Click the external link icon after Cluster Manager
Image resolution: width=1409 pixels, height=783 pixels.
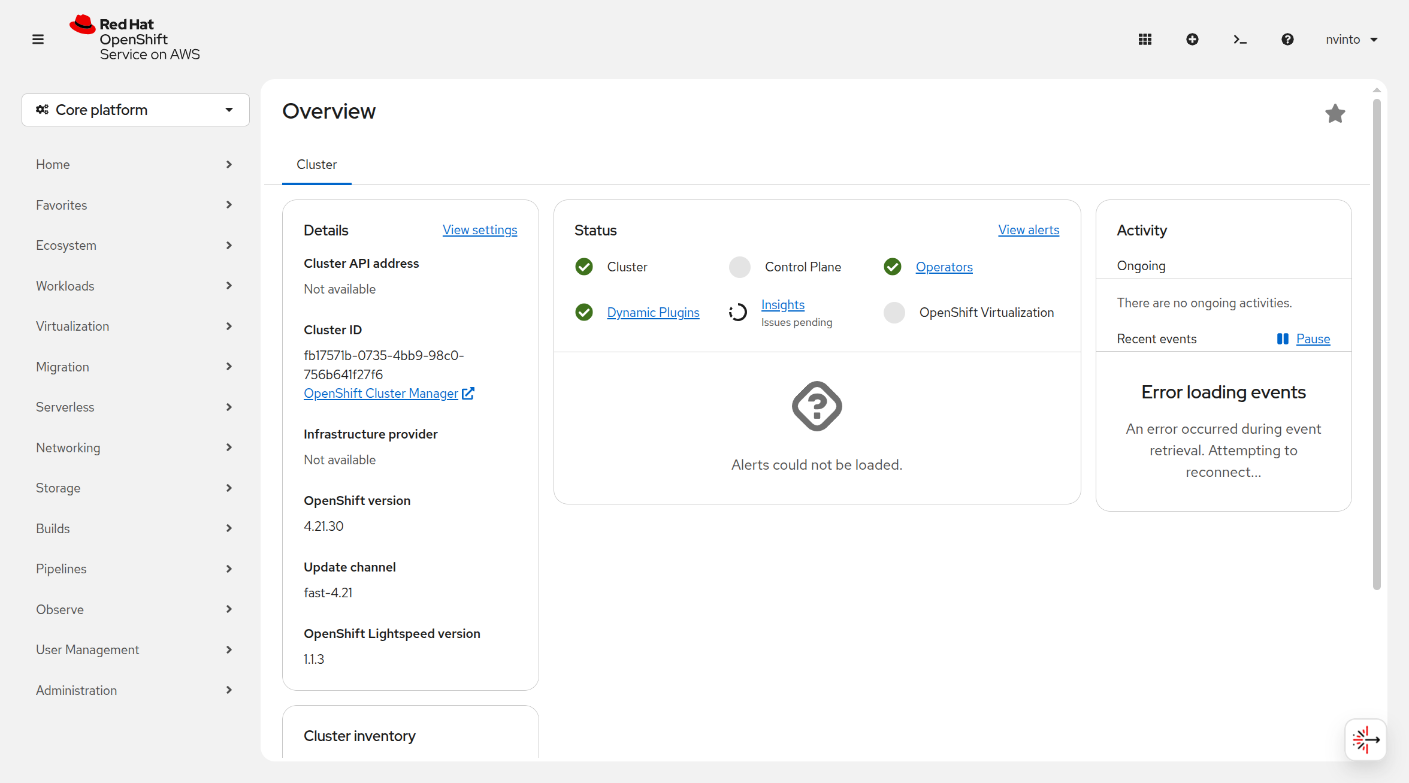[468, 394]
